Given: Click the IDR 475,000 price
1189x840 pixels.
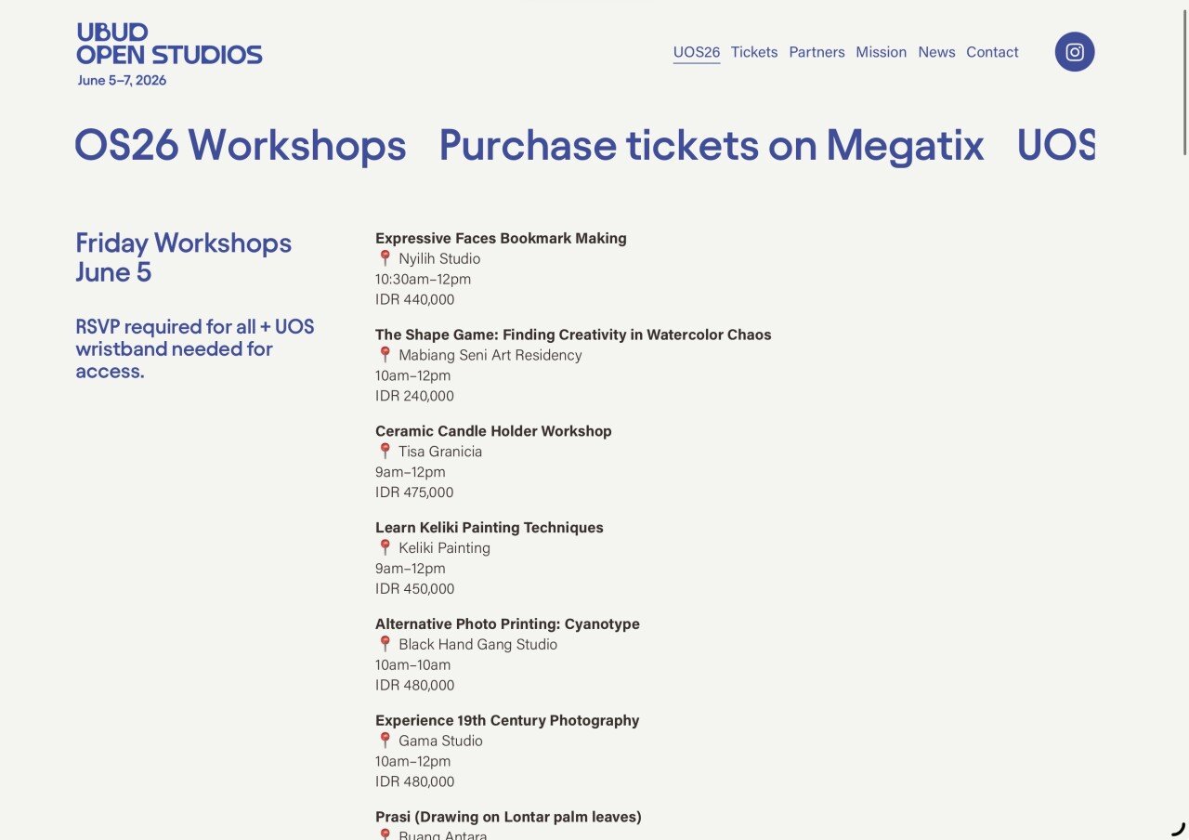Looking at the screenshot, I should [x=415, y=492].
